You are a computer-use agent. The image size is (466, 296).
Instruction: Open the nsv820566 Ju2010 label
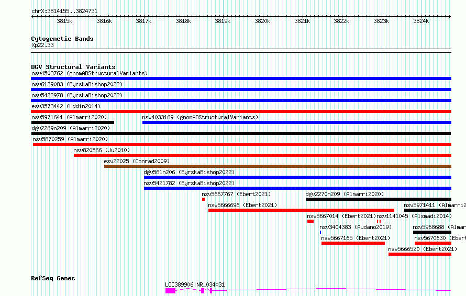102,150
